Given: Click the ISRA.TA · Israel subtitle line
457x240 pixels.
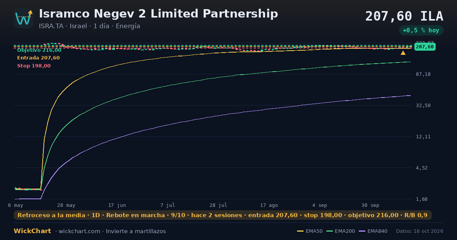Looking at the screenshot, I should coord(89,26).
